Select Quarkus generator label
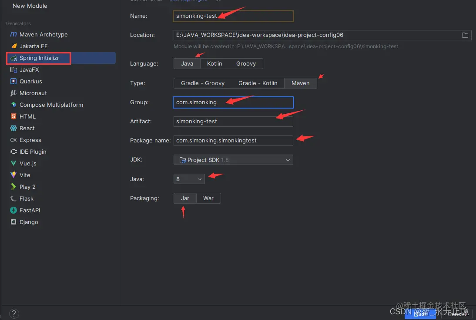 pyautogui.click(x=30, y=81)
